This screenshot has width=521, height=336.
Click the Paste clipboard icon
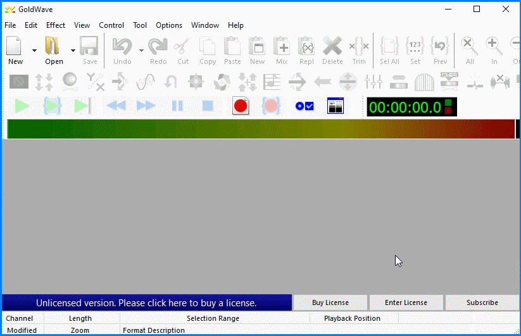232,46
